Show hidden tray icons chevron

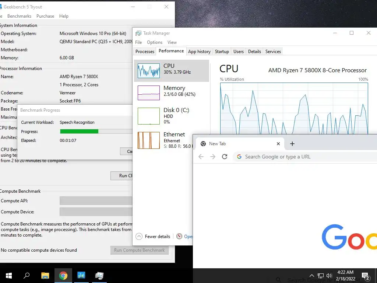coord(311,276)
